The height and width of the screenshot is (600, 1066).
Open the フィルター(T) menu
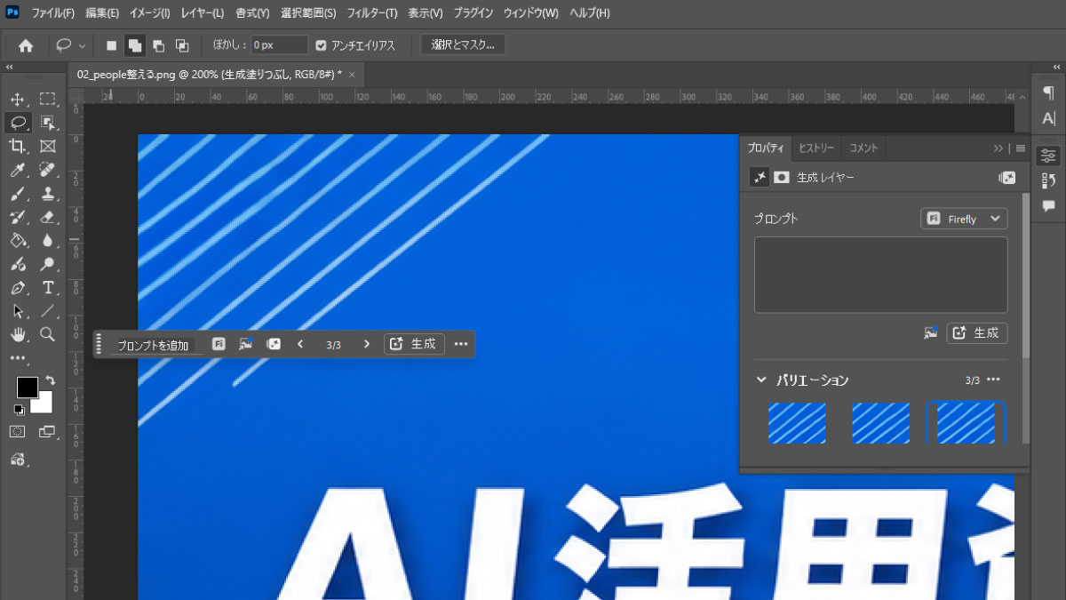click(372, 13)
